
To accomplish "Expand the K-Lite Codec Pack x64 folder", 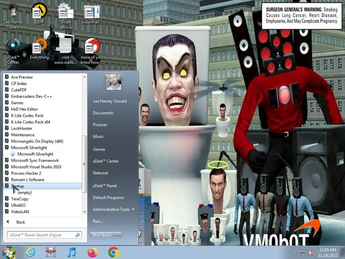I will [42, 122].
